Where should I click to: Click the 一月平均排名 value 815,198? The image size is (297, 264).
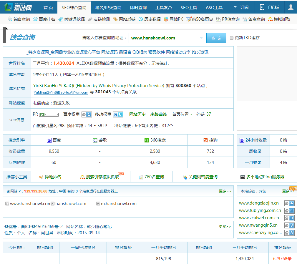(x=163, y=259)
